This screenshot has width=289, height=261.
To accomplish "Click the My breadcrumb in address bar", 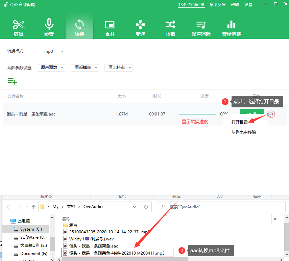I will pyautogui.click(x=55, y=207).
